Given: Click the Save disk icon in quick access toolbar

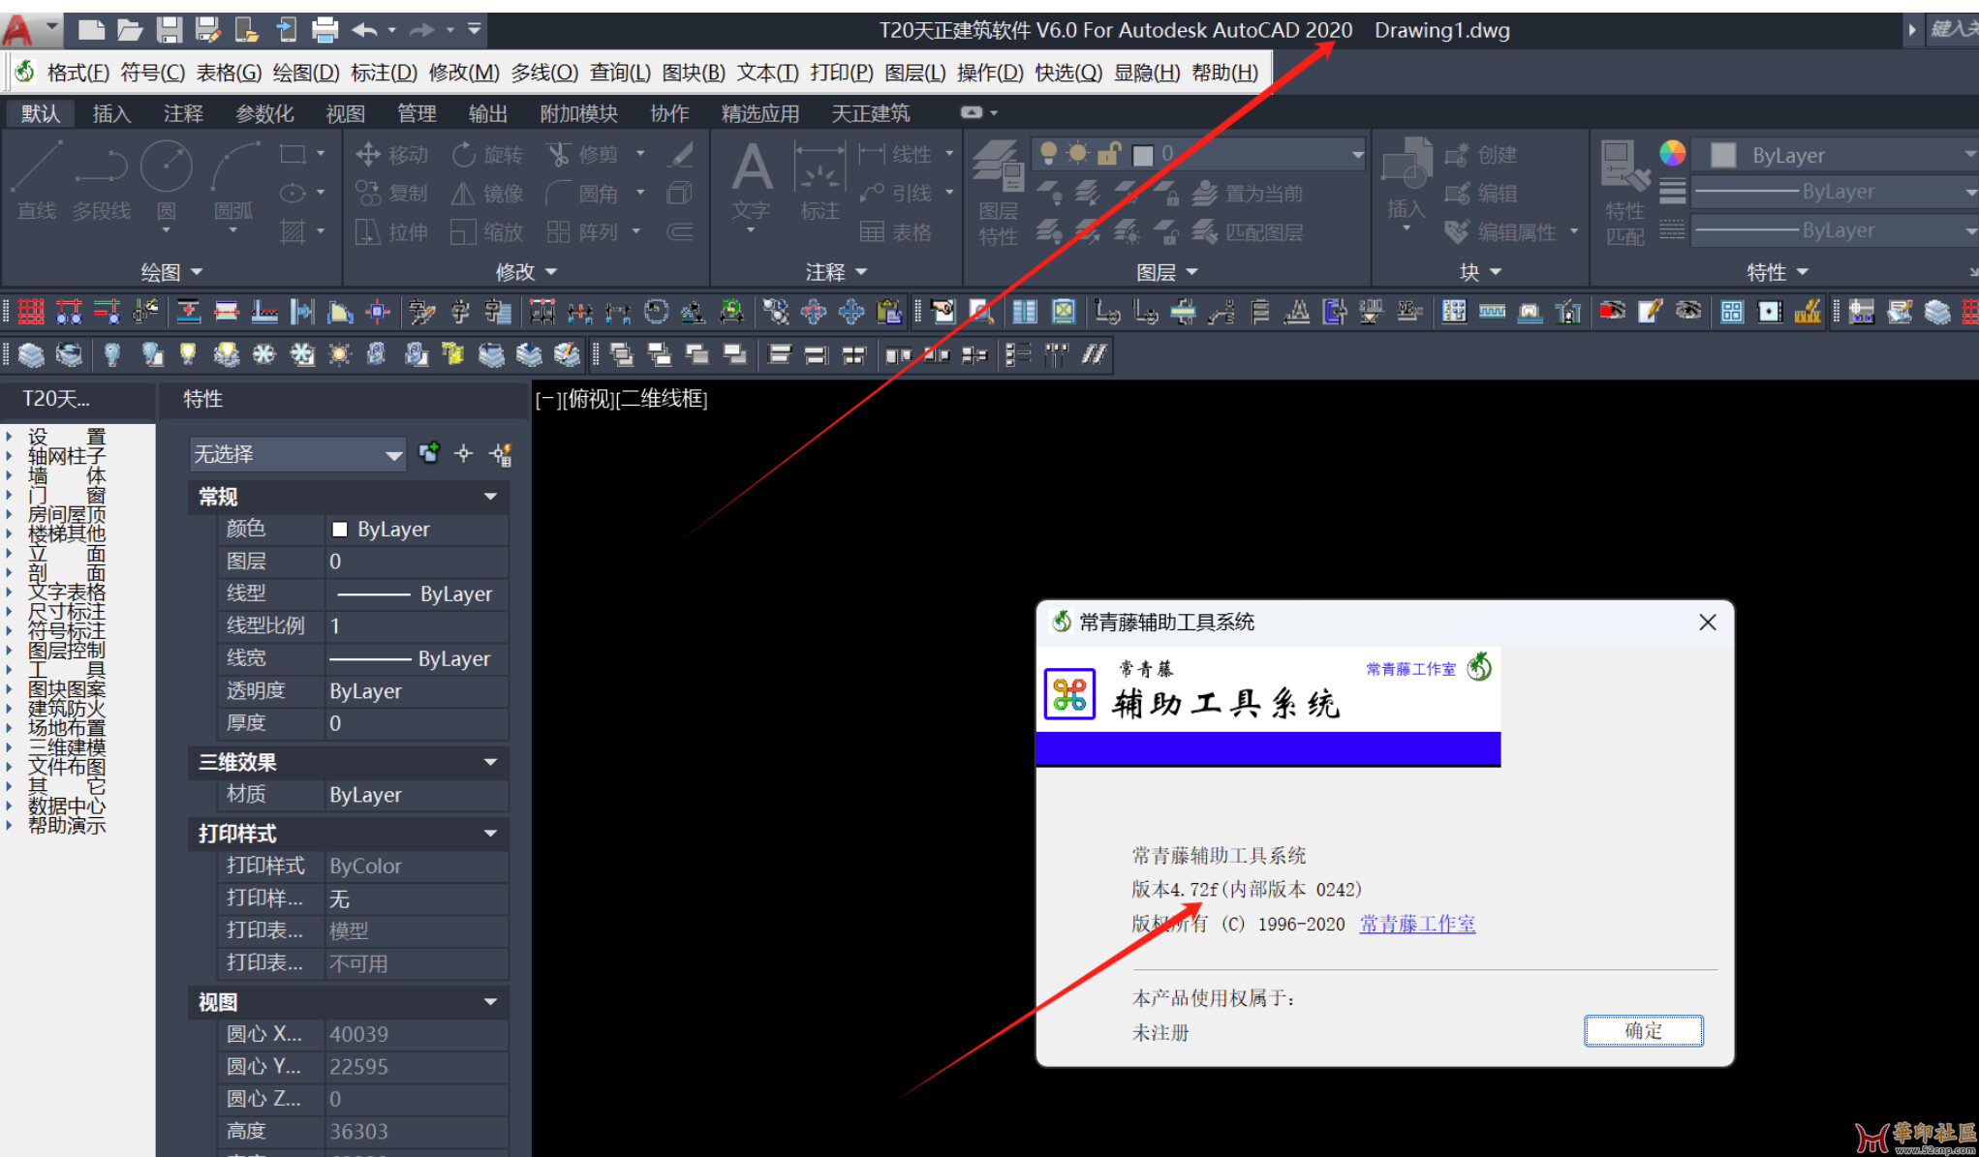Looking at the screenshot, I should pos(170,30).
